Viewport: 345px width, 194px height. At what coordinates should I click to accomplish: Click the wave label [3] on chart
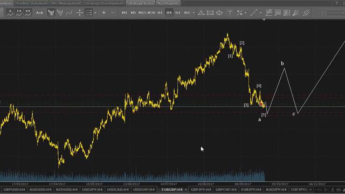coord(246,106)
